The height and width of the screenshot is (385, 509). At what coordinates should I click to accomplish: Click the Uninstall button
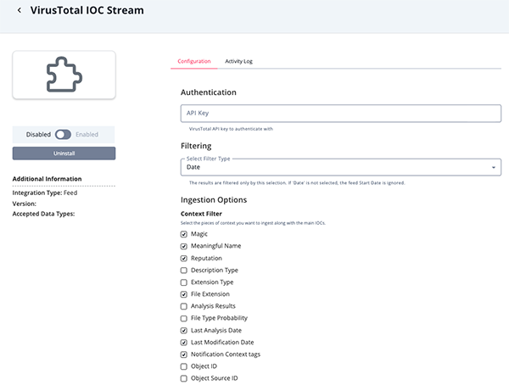[64, 153]
